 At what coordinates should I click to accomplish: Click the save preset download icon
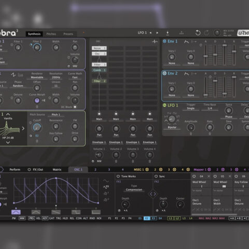(x=168, y=33)
